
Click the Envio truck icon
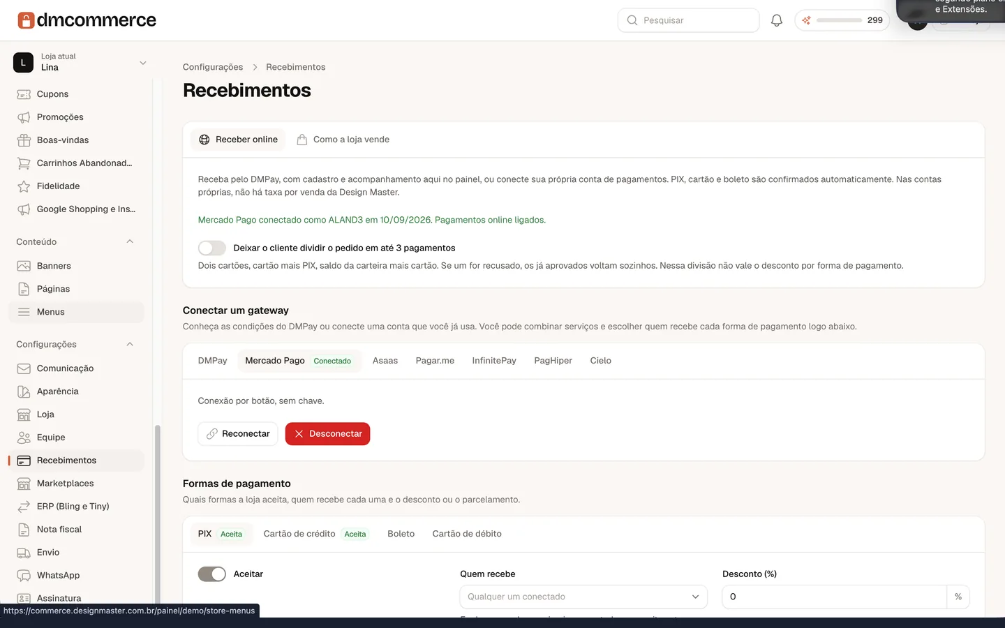pos(24,553)
